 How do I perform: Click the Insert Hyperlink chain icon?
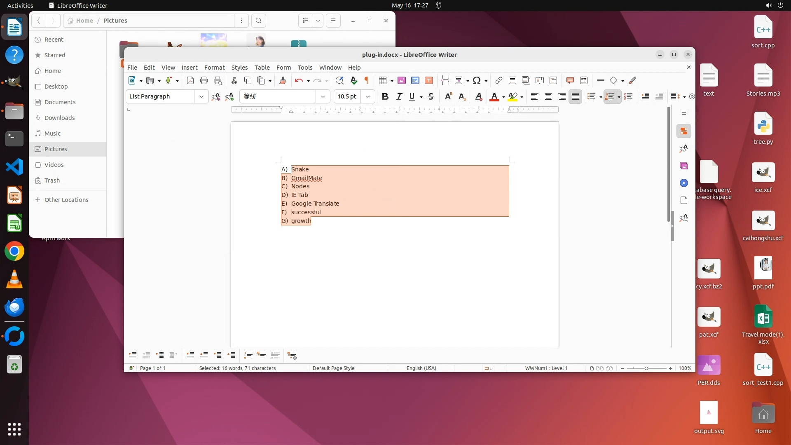[x=498, y=80]
